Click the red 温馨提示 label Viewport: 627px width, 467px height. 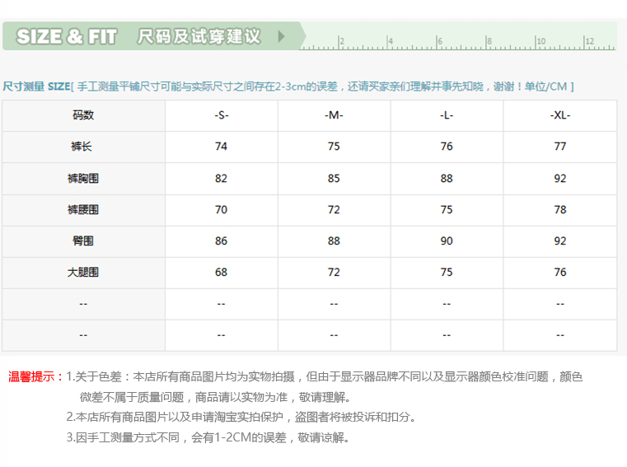pyautogui.click(x=35, y=376)
